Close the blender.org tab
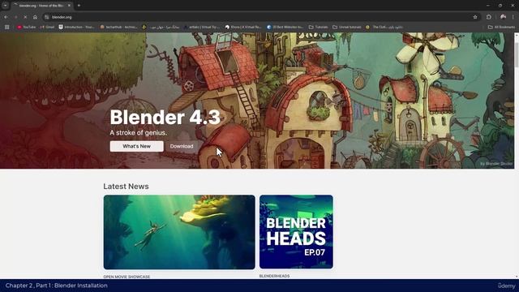This screenshot has width=519, height=292. 69,6
